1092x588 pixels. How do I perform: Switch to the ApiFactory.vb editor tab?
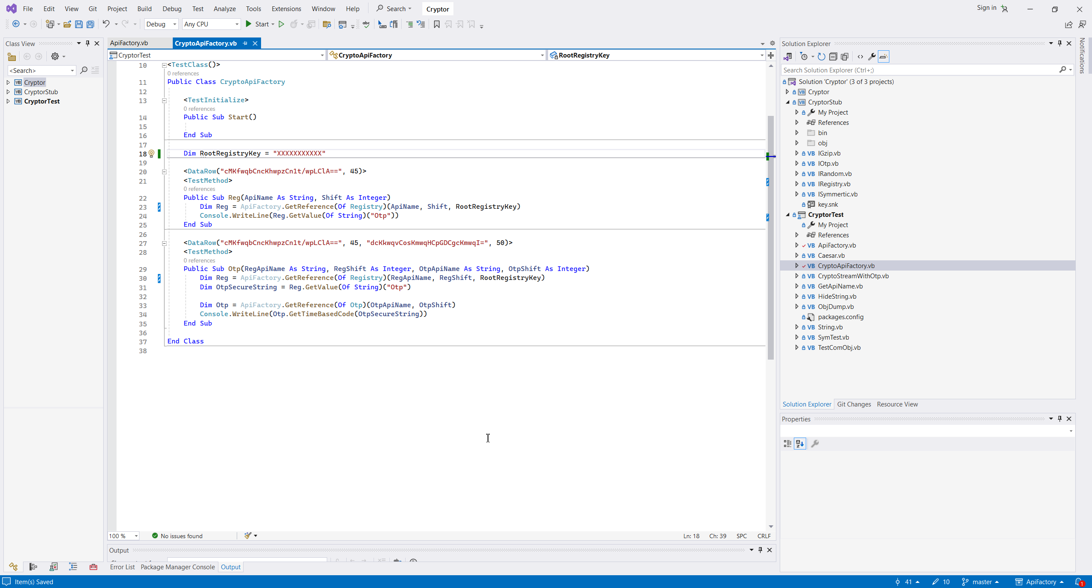click(x=129, y=43)
